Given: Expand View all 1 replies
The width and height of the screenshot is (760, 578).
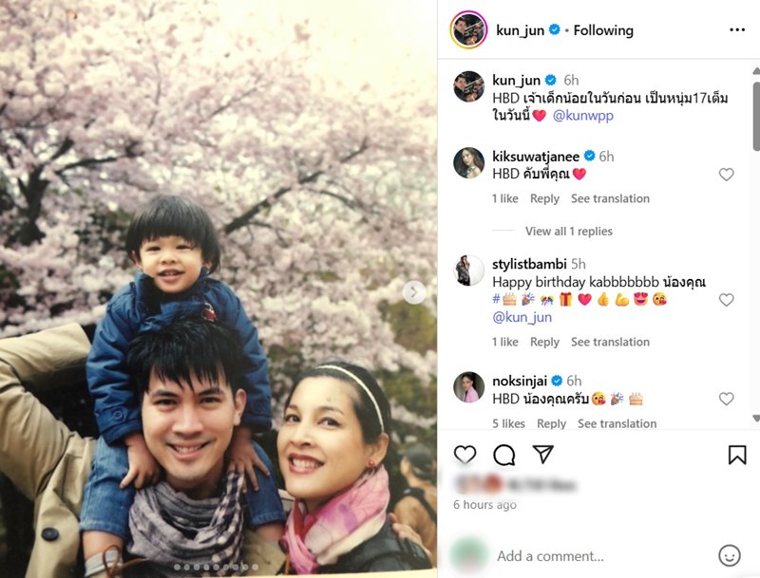Looking at the screenshot, I should click(568, 231).
